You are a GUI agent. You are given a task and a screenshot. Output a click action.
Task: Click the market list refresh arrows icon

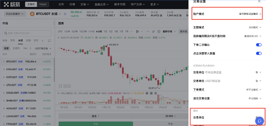49,40
